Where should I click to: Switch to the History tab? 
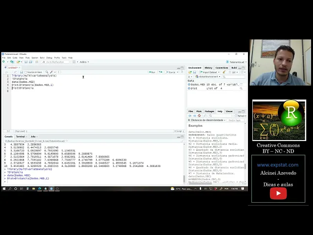tap(208, 68)
